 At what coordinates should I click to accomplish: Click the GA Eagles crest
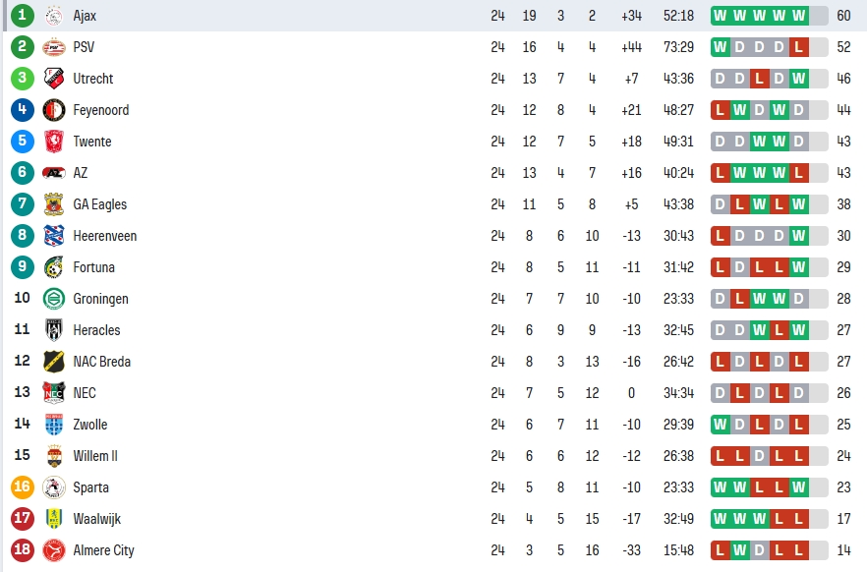pyautogui.click(x=54, y=204)
